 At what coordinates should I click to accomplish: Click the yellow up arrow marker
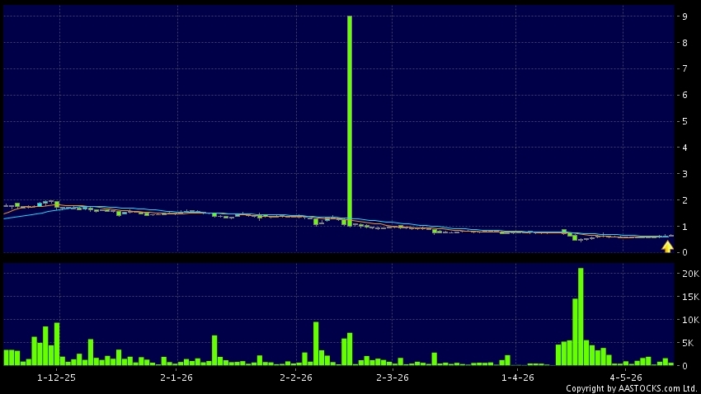667,247
